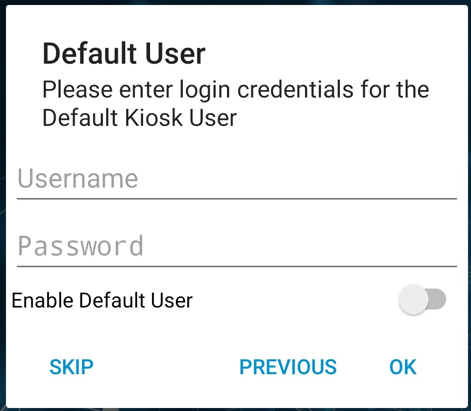Tap the gray track of the switch
The width and height of the screenshot is (471, 411).
pyautogui.click(x=438, y=300)
